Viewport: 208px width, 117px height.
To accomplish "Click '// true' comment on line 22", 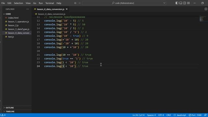I will pyautogui.click(x=87, y=58).
